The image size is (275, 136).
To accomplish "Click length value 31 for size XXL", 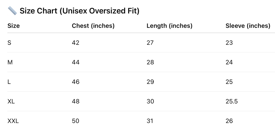I will [x=150, y=121].
